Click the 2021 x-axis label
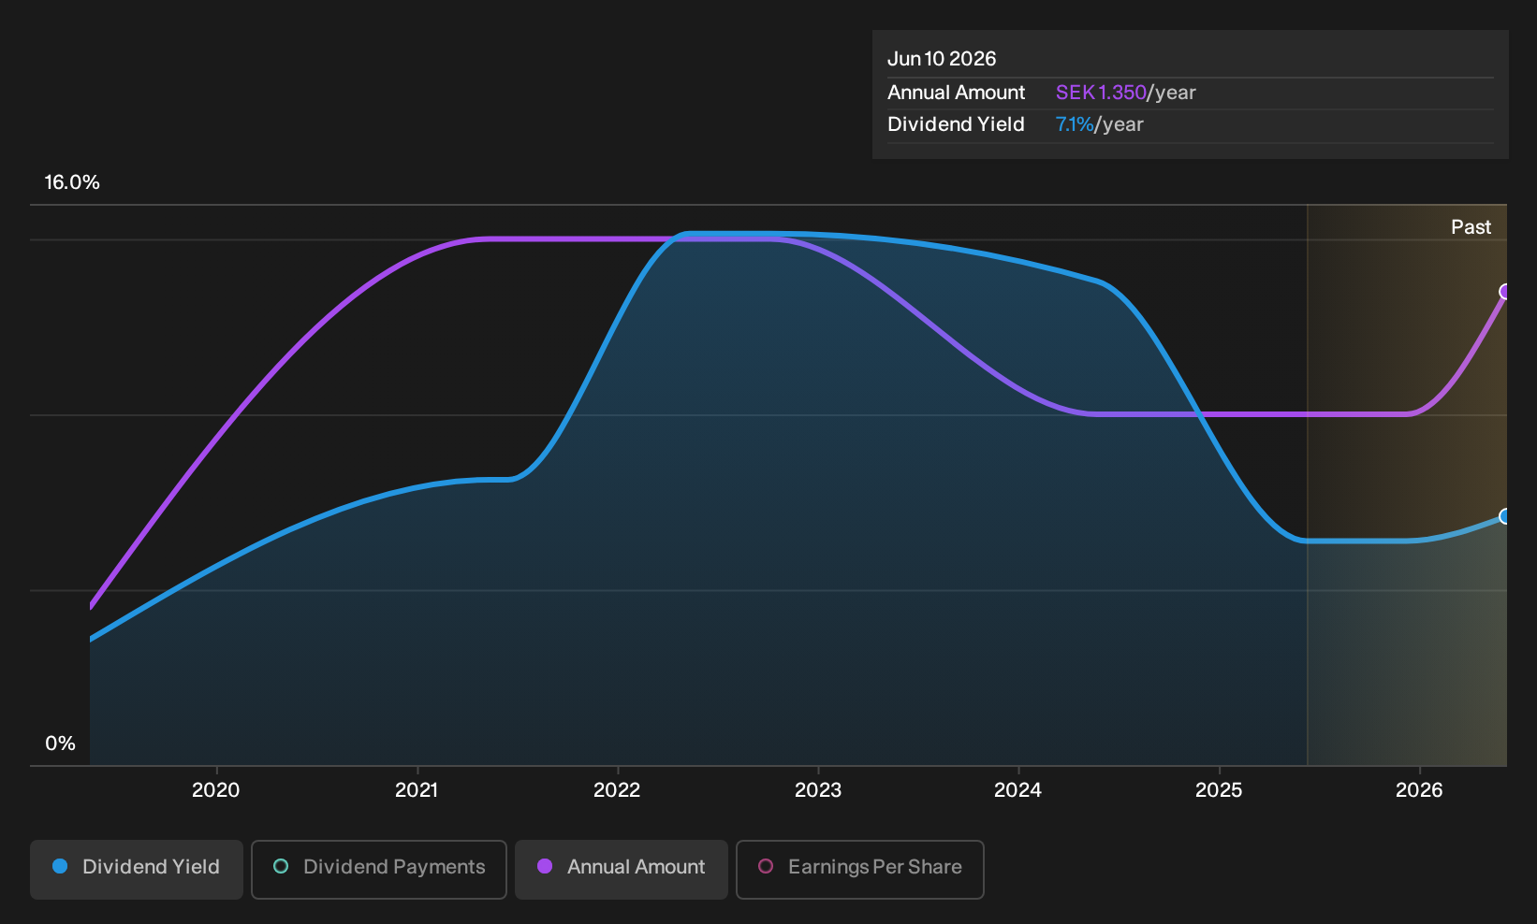Screen dimensions: 1537x924 [x=417, y=790]
